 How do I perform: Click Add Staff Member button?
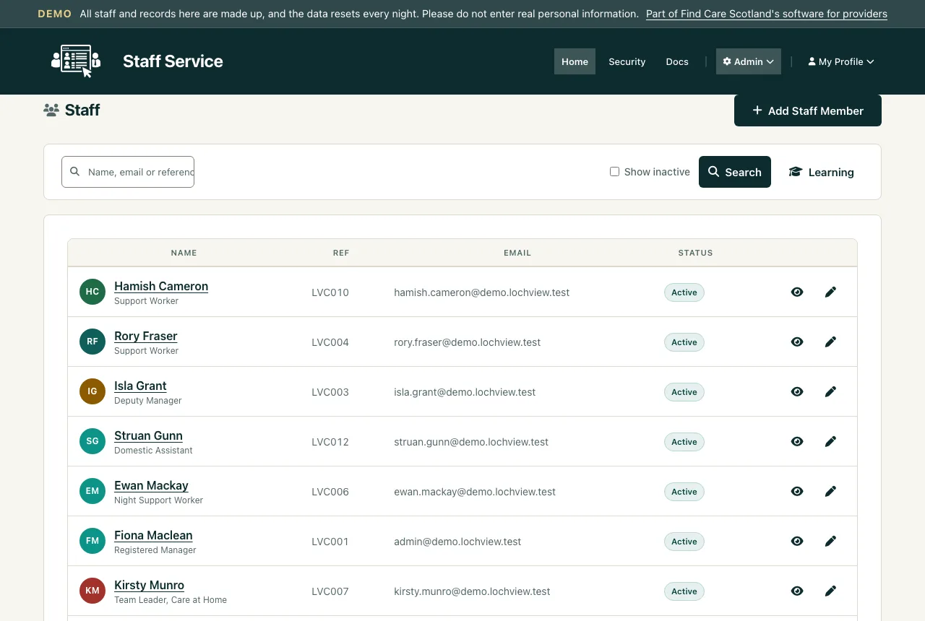808,110
